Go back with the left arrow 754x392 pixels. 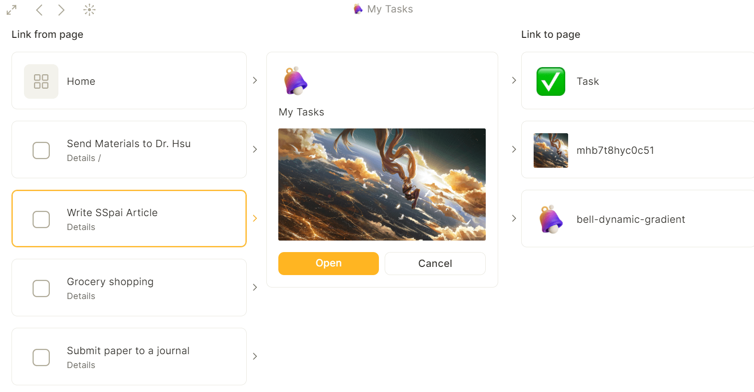(39, 10)
